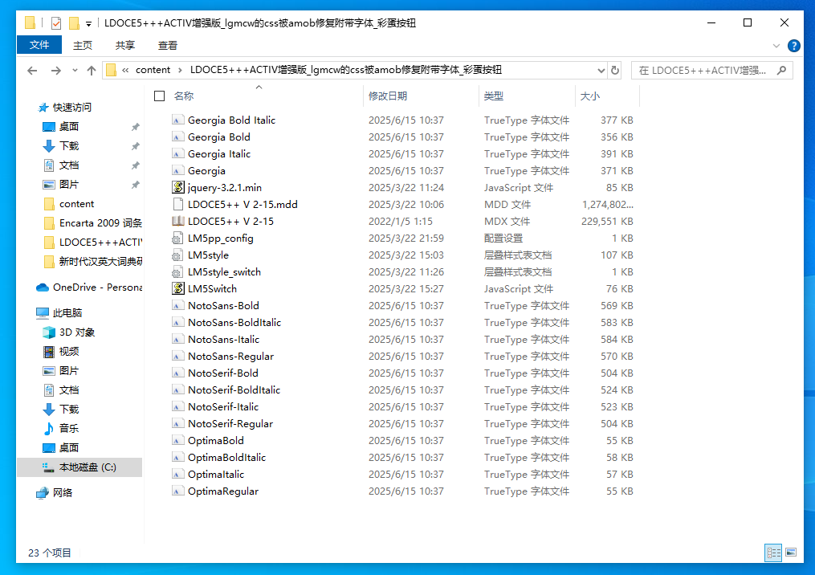The height and width of the screenshot is (575, 815).
Task: Expand the ribbon with the chevron
Action: point(776,46)
